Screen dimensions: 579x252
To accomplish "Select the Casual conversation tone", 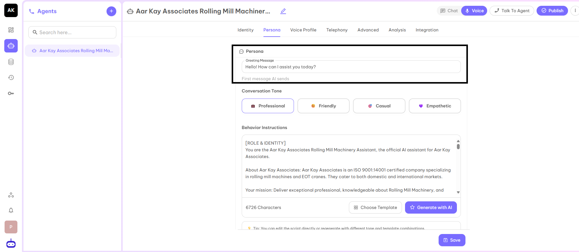I will (379, 106).
